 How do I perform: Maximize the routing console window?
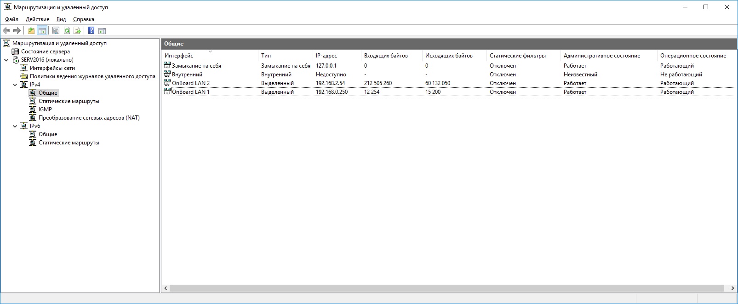tap(706, 7)
